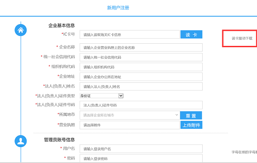The height and width of the screenshot is (163, 257).
Task: Click the 新用户注册 page title
Action: [118, 8]
